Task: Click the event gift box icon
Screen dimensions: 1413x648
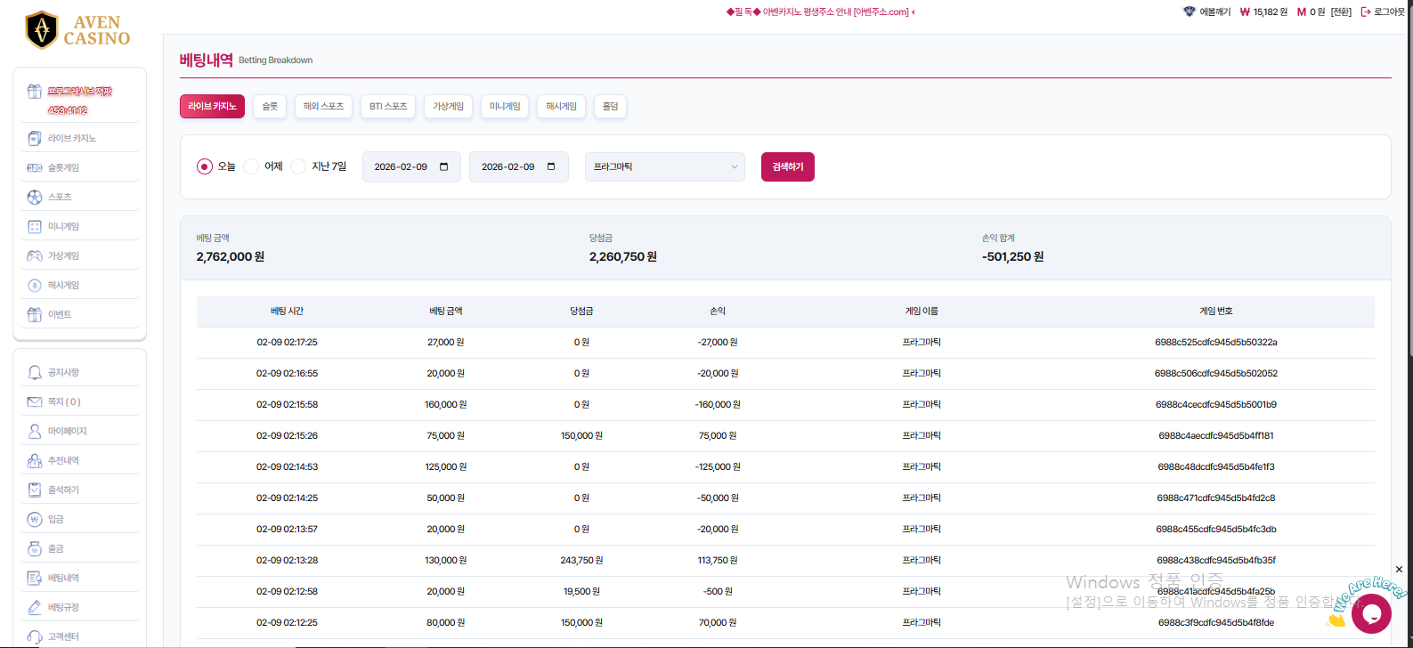Action: pos(35,314)
